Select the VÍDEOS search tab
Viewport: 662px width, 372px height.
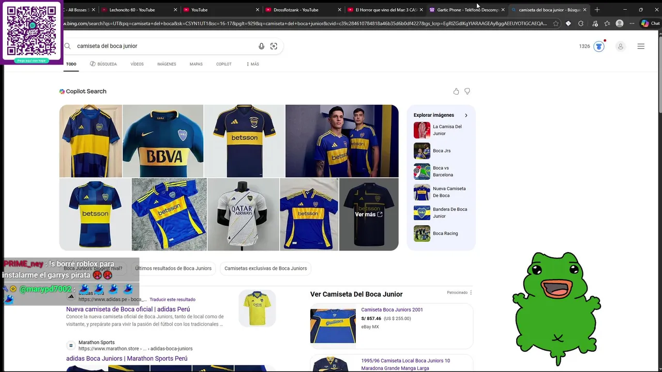point(137,64)
